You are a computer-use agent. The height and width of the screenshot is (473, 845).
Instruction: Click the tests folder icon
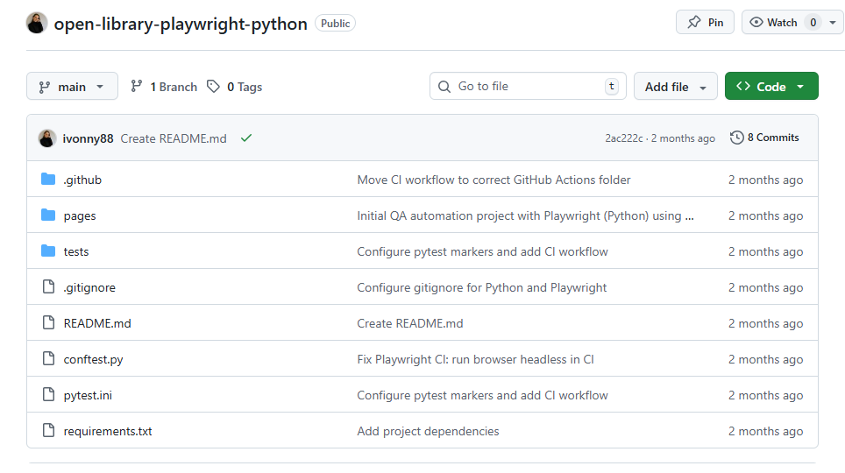point(48,251)
